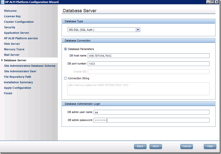Select the Database Parameters radio button
The height and width of the screenshot is (154, 221).
pos(66,49)
